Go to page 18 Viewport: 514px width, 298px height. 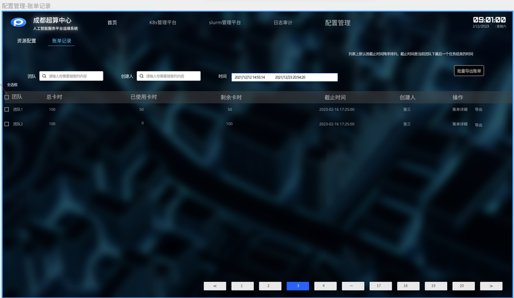[408, 286]
